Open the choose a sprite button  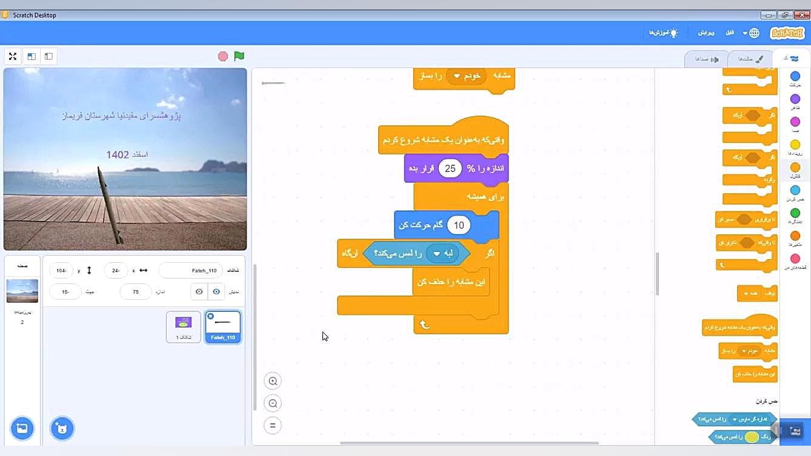(x=62, y=429)
